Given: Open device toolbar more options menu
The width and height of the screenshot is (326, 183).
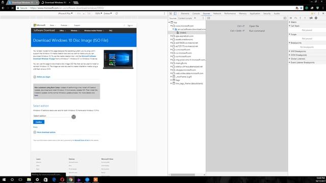Looking at the screenshot, I should point(165,14).
